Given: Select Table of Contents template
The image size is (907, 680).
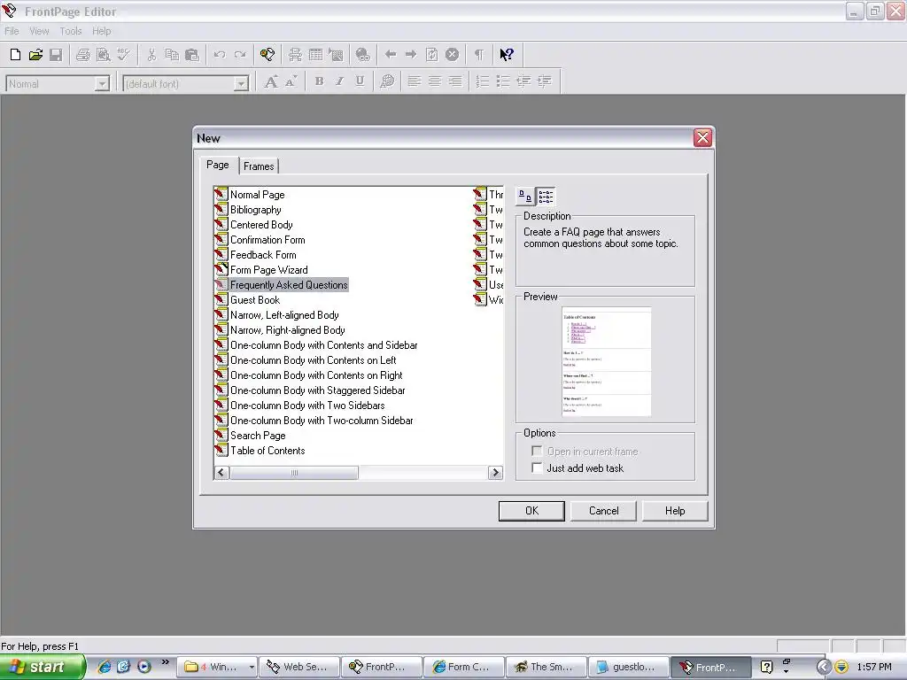Looking at the screenshot, I should click(267, 451).
